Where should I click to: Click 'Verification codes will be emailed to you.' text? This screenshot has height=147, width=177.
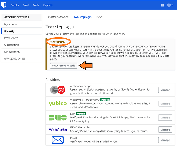[94, 141]
